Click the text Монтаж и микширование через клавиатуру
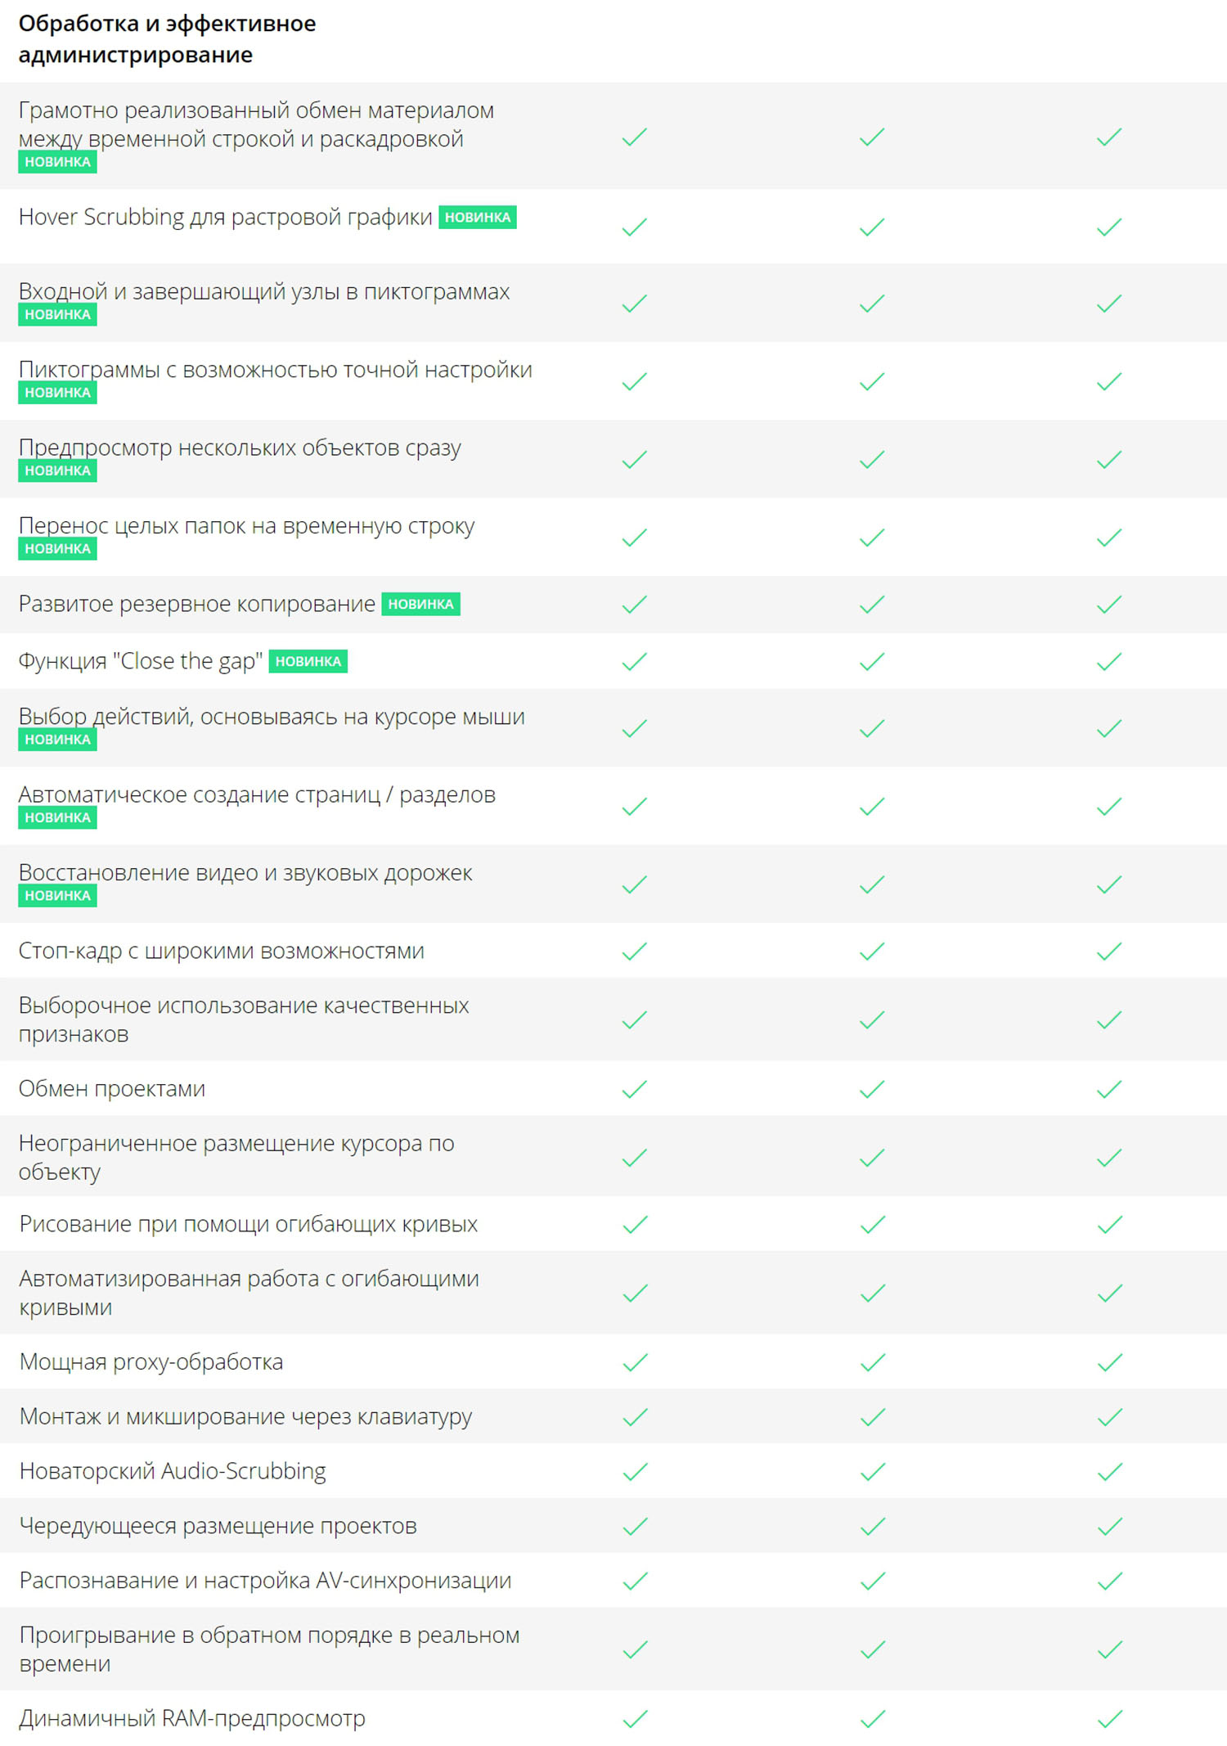Image resolution: width=1227 pixels, height=1746 pixels. (245, 1416)
